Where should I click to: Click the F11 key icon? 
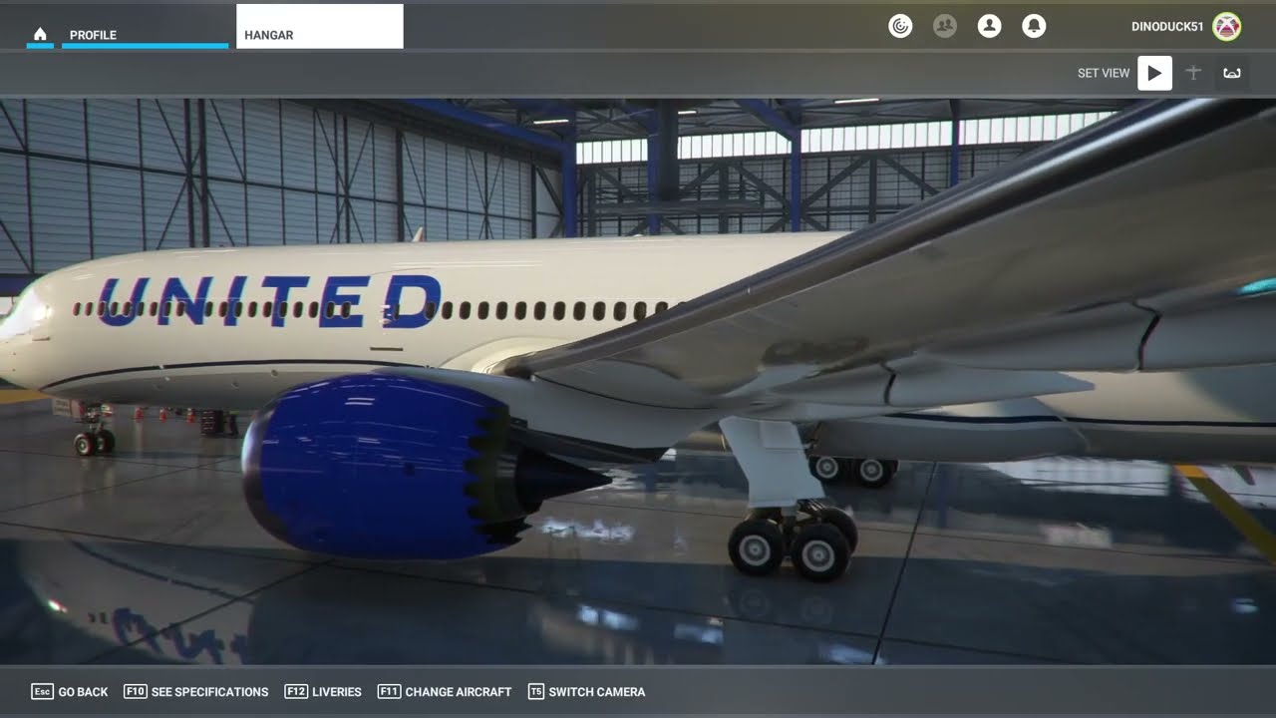(x=389, y=691)
